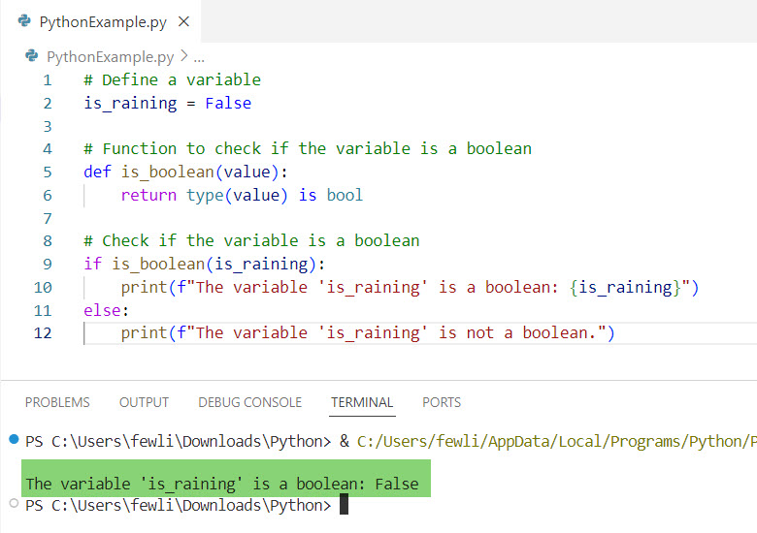Click 'print' on line 10

point(144,287)
